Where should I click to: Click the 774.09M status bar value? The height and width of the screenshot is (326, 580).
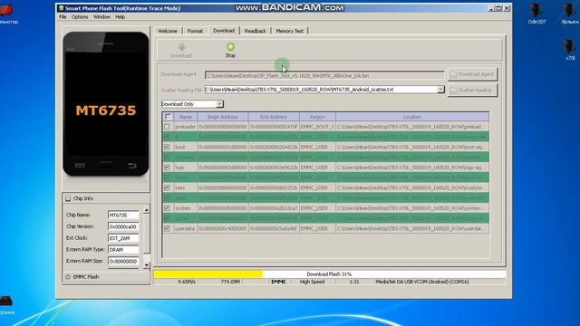click(230, 282)
